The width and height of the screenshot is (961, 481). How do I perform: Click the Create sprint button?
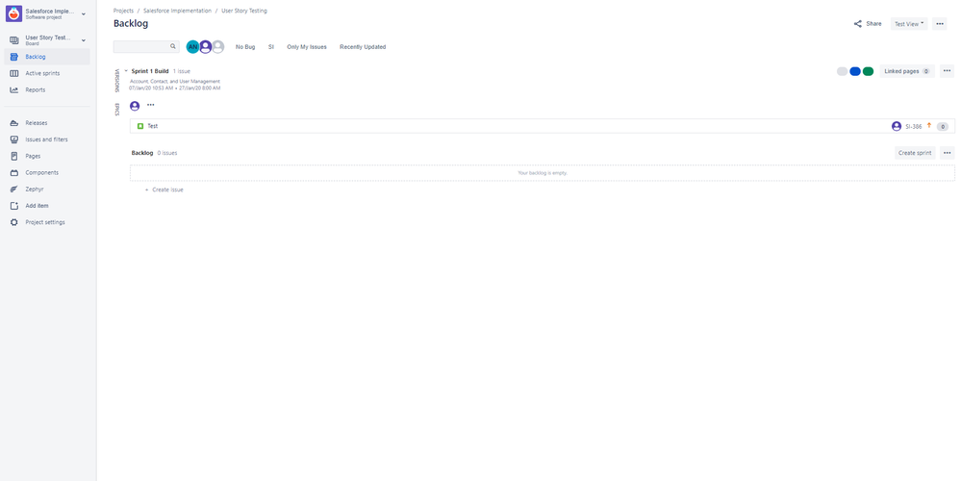[915, 153]
